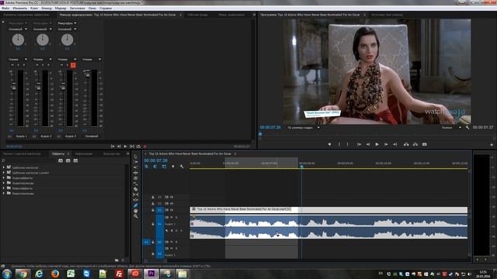The image size is (497, 279).
Task: Open the Справка menu
Action: tap(106, 9)
